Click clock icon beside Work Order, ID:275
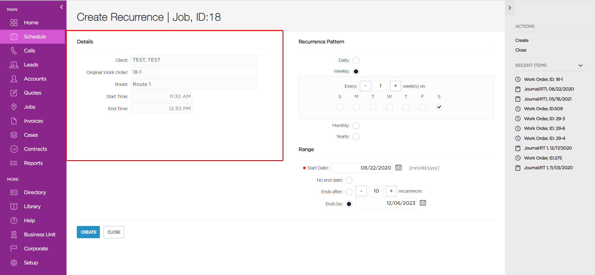 [x=518, y=158]
